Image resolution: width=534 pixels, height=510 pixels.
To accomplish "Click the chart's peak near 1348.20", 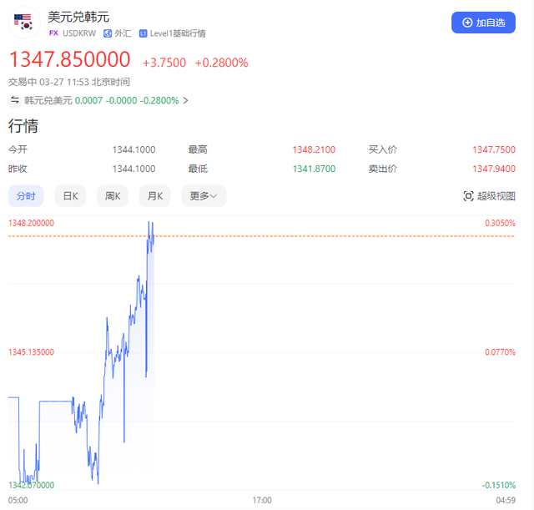I will pos(149,222).
